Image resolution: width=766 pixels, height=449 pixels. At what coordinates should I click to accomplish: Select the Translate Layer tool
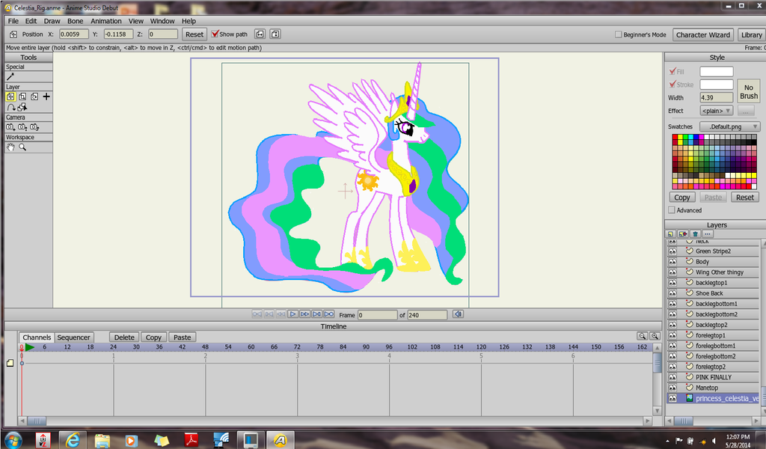(x=10, y=97)
